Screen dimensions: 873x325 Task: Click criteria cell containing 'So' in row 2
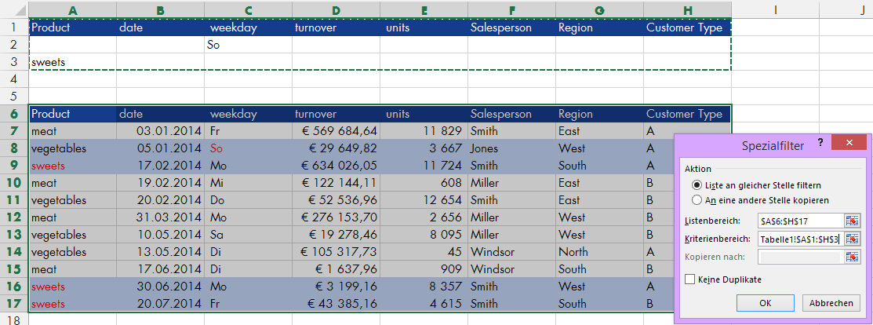[248, 45]
